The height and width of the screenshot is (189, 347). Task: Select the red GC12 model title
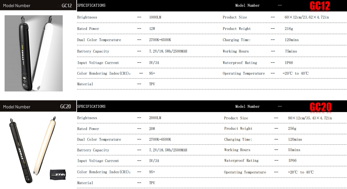[320, 6]
